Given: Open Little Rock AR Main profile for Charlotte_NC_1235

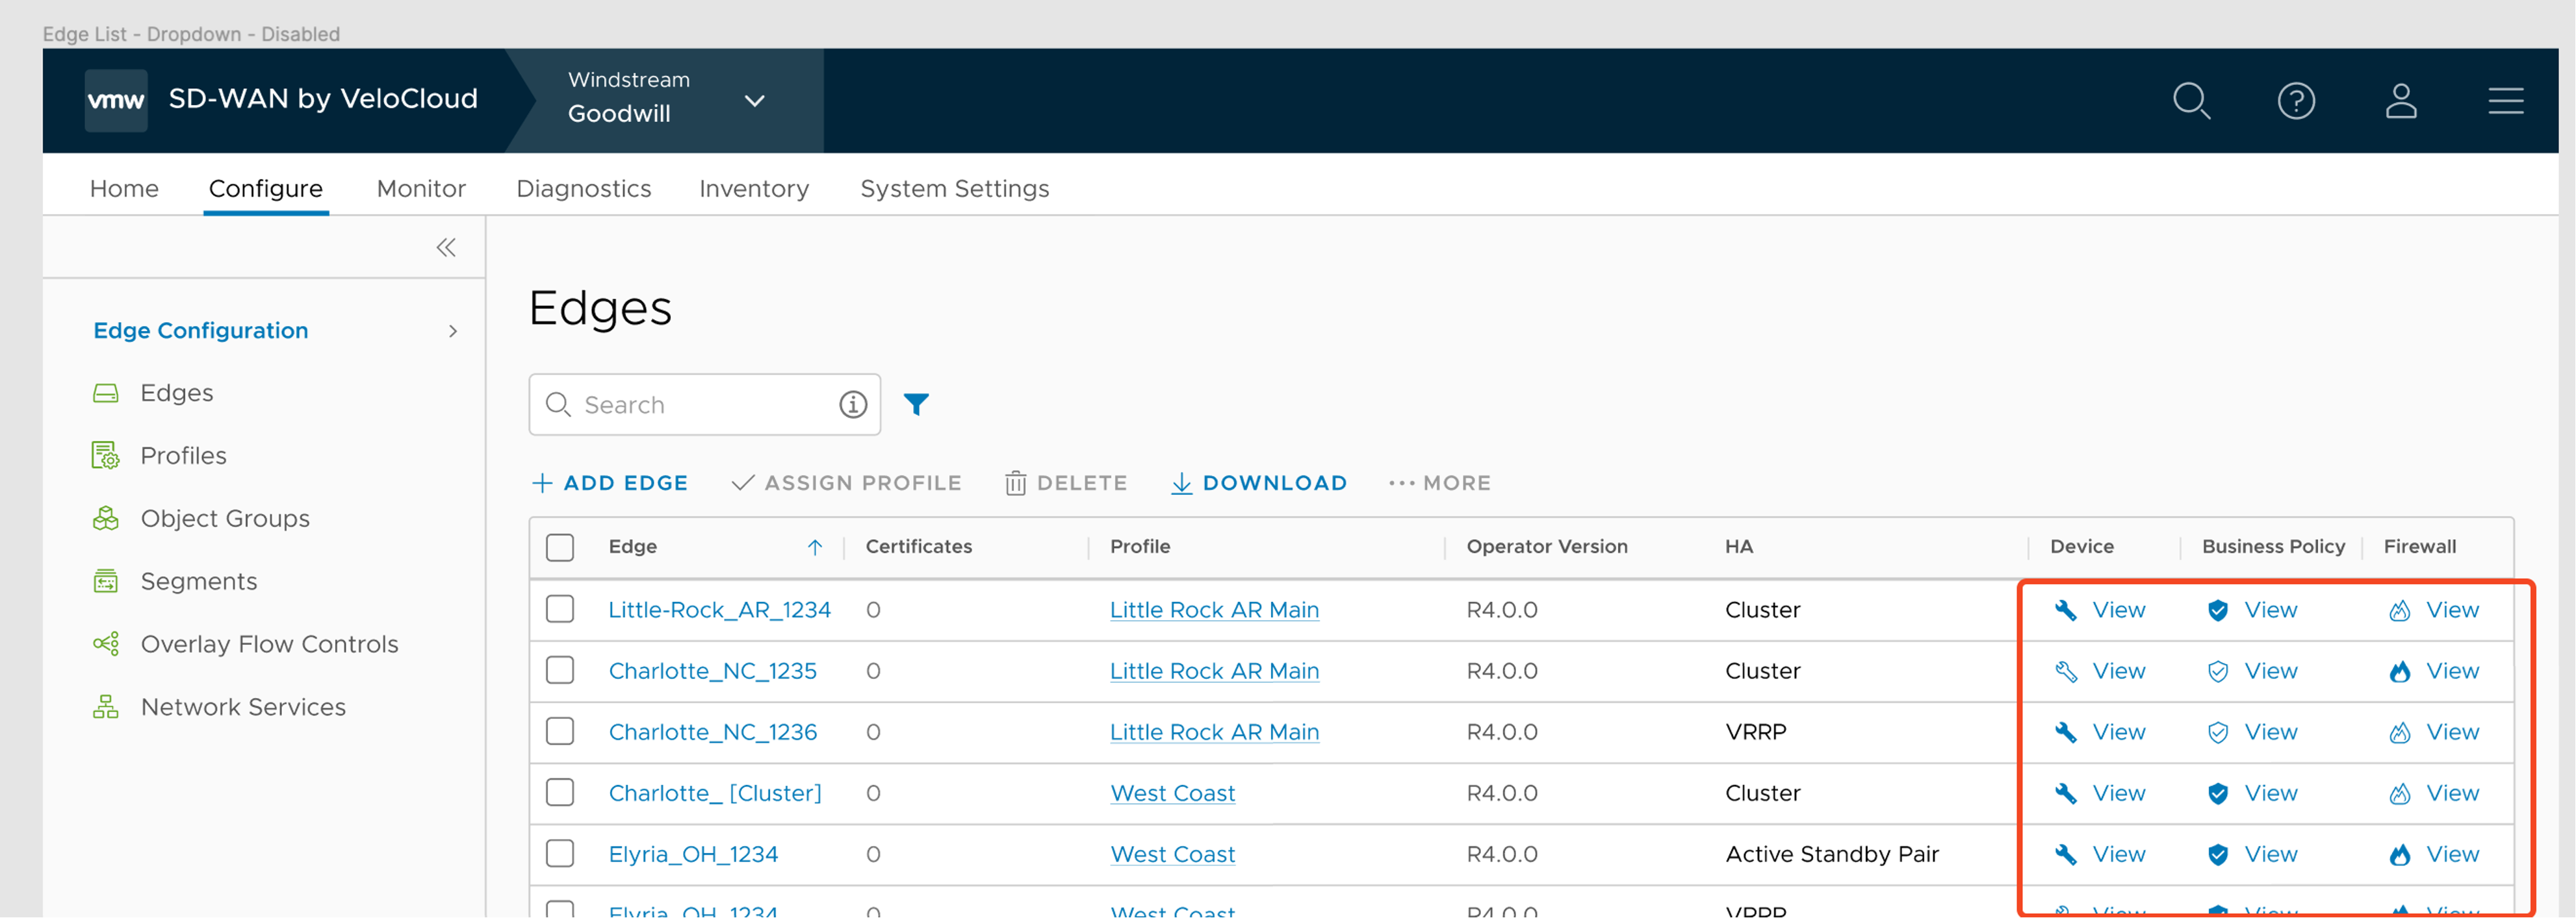Looking at the screenshot, I should click(1214, 671).
